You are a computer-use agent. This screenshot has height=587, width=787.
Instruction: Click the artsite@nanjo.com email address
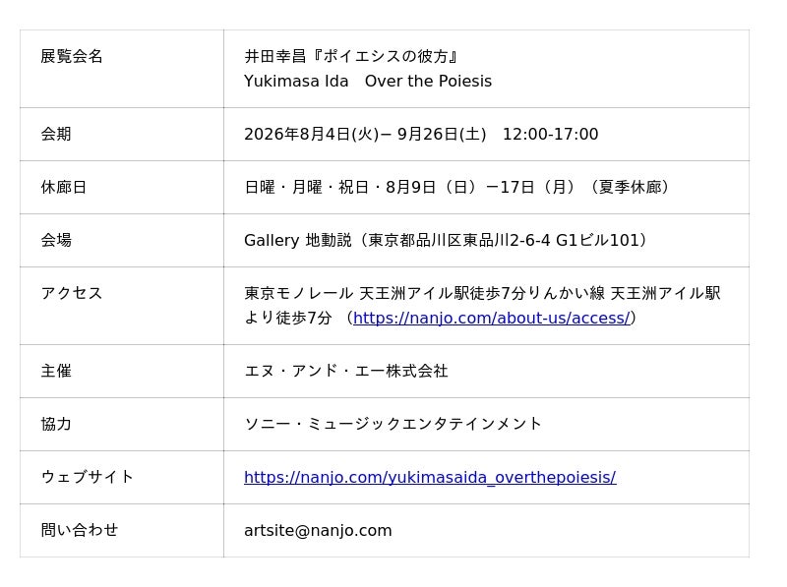318,530
